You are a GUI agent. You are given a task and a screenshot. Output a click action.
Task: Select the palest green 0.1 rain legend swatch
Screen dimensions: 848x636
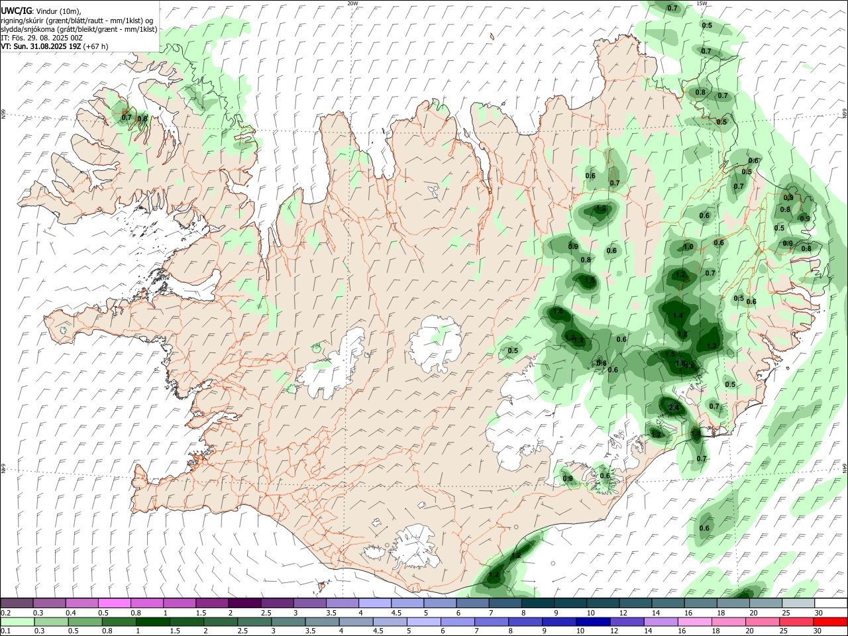coord(17,621)
